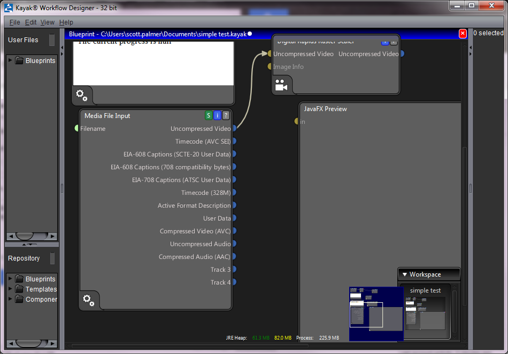Click the green S button on Media File Input
508x354 pixels.
click(209, 115)
